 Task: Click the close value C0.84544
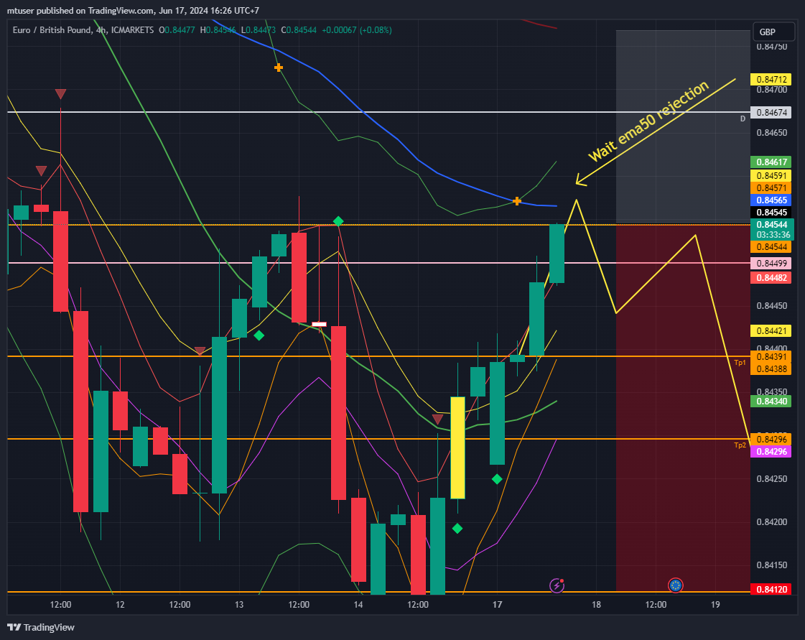pyautogui.click(x=299, y=29)
